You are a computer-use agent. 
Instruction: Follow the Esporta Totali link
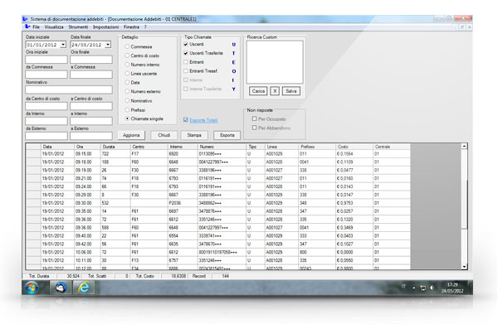pyautogui.click(x=203, y=120)
